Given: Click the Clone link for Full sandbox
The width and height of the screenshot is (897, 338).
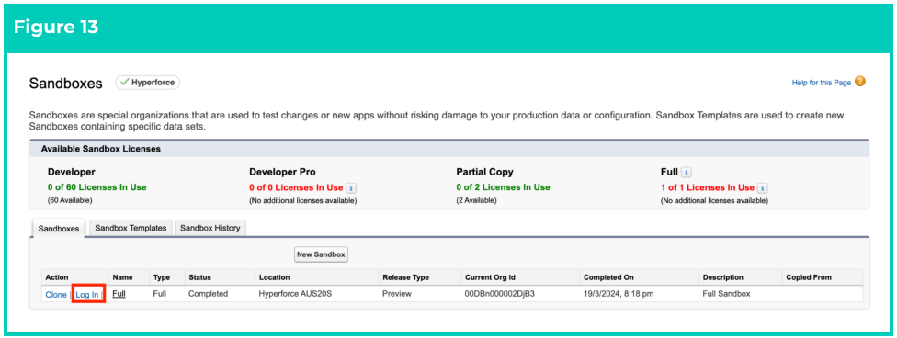Looking at the screenshot, I should click(56, 295).
